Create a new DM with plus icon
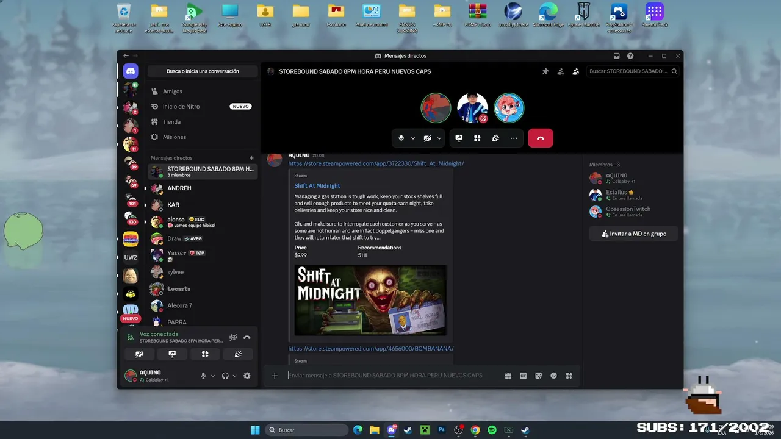 pyautogui.click(x=251, y=158)
